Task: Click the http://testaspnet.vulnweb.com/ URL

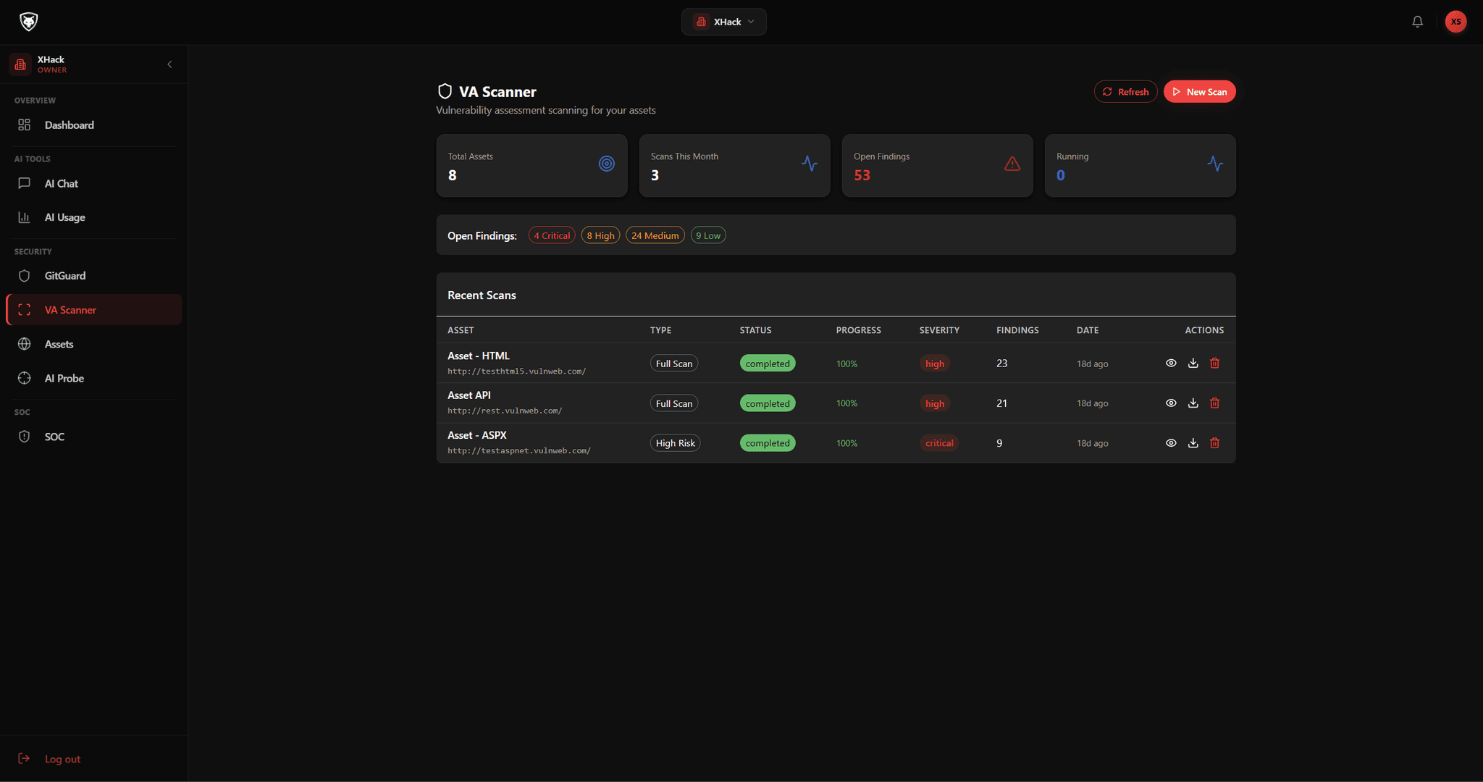Action: (519, 450)
